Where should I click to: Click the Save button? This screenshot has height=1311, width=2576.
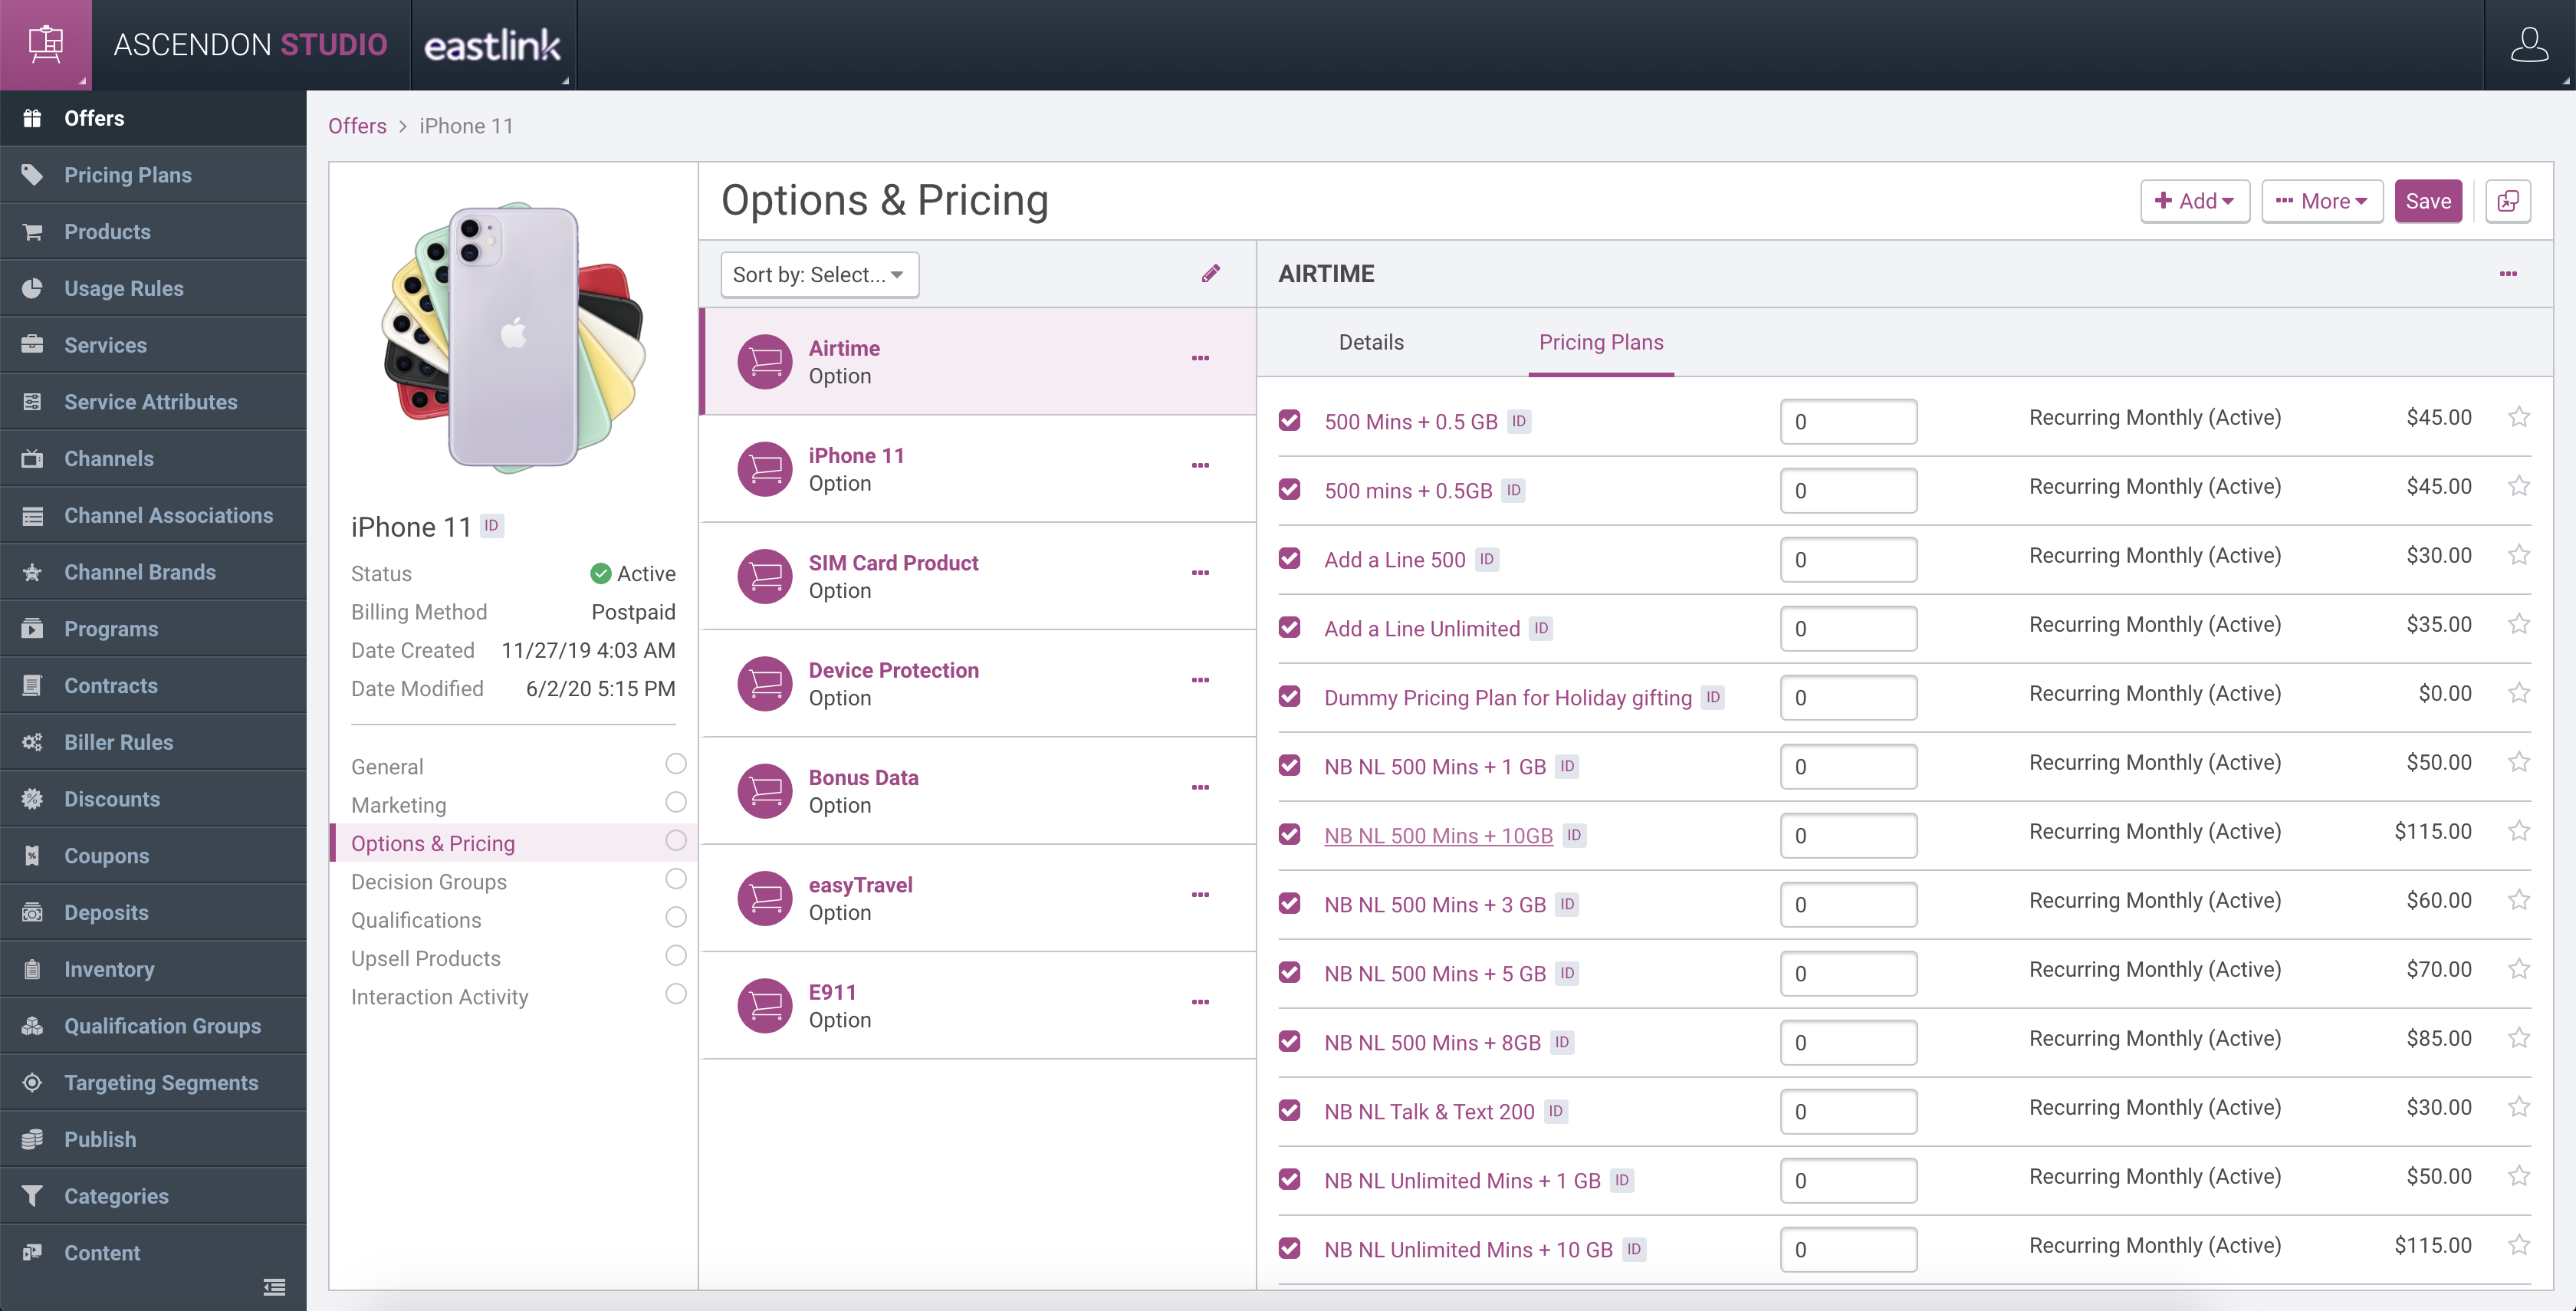tap(2427, 201)
